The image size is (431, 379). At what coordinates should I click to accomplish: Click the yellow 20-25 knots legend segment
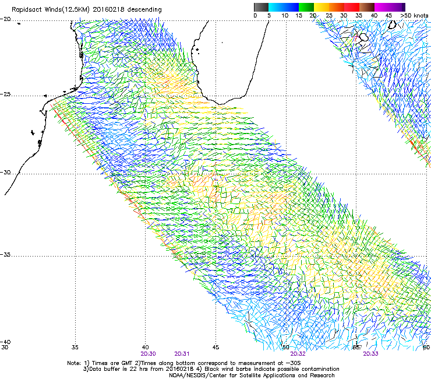pos(322,7)
